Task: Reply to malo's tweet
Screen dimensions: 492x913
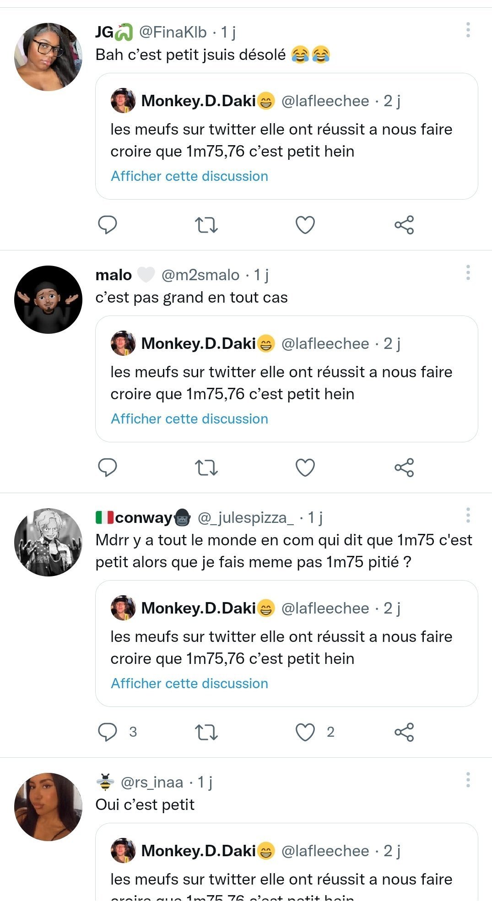Action: pos(108,467)
